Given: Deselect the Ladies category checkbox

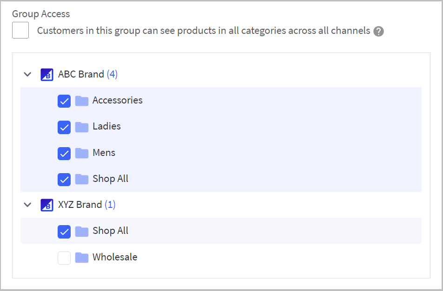Looking at the screenshot, I should (64, 127).
